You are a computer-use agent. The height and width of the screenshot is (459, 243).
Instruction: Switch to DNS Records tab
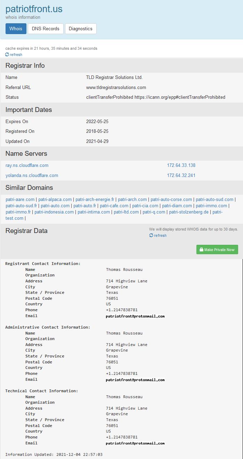click(46, 29)
